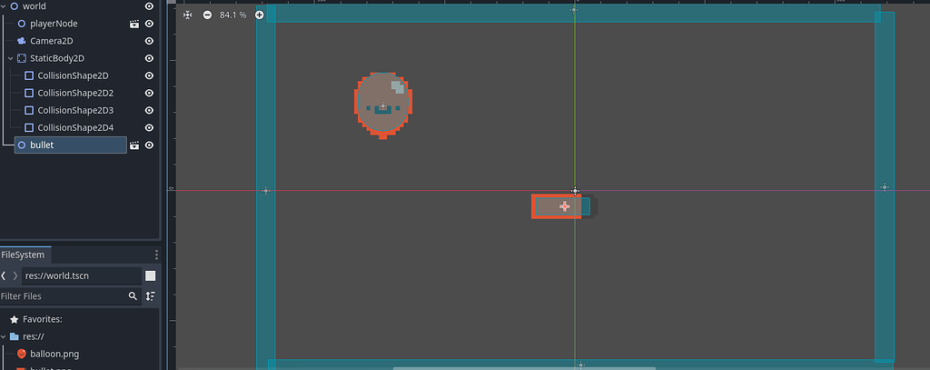Viewport: 930px width, 370px height.
Task: Click the Filter Files magnifier icon
Action: pos(133,295)
